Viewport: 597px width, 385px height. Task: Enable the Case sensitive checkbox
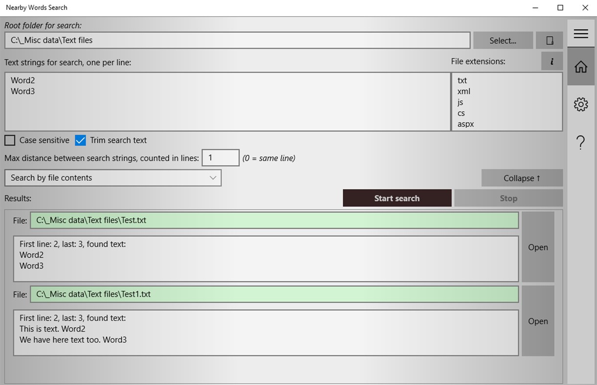pos(10,140)
